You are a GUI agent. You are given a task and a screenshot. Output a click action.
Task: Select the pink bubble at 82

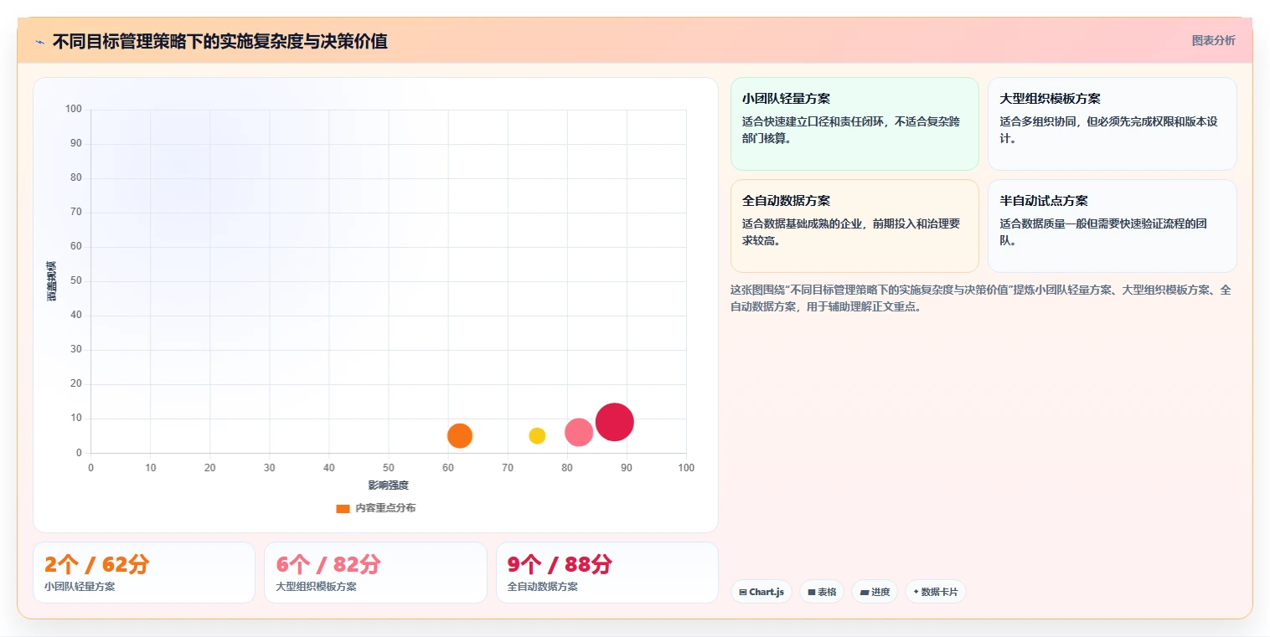(x=579, y=432)
